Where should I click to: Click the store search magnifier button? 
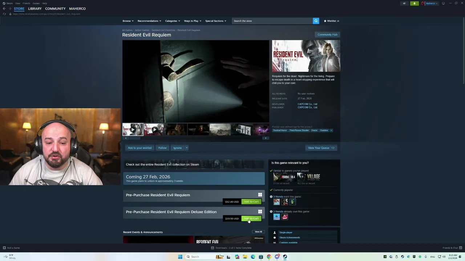point(316,21)
